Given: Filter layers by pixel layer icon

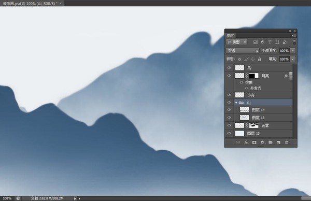Looking at the screenshot, I should pyautogui.click(x=256, y=42).
